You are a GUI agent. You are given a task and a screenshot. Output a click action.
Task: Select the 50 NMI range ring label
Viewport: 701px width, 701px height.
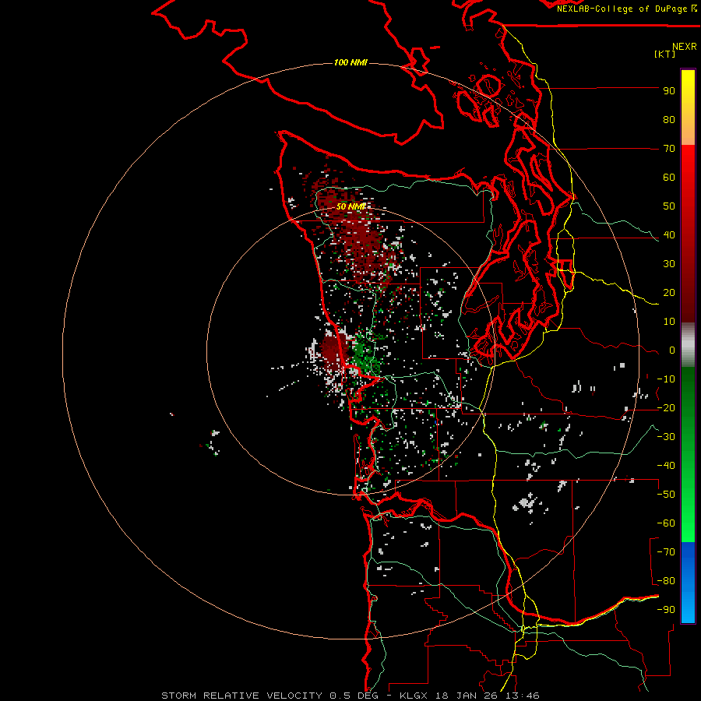tap(351, 206)
